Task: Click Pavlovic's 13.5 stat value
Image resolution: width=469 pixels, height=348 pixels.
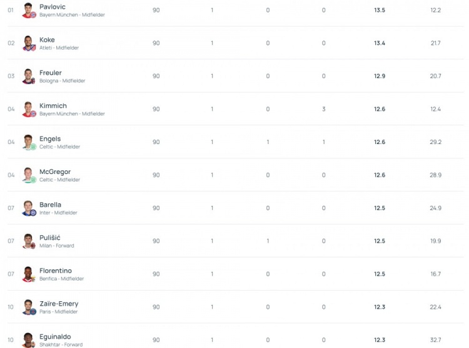Action: (380, 10)
